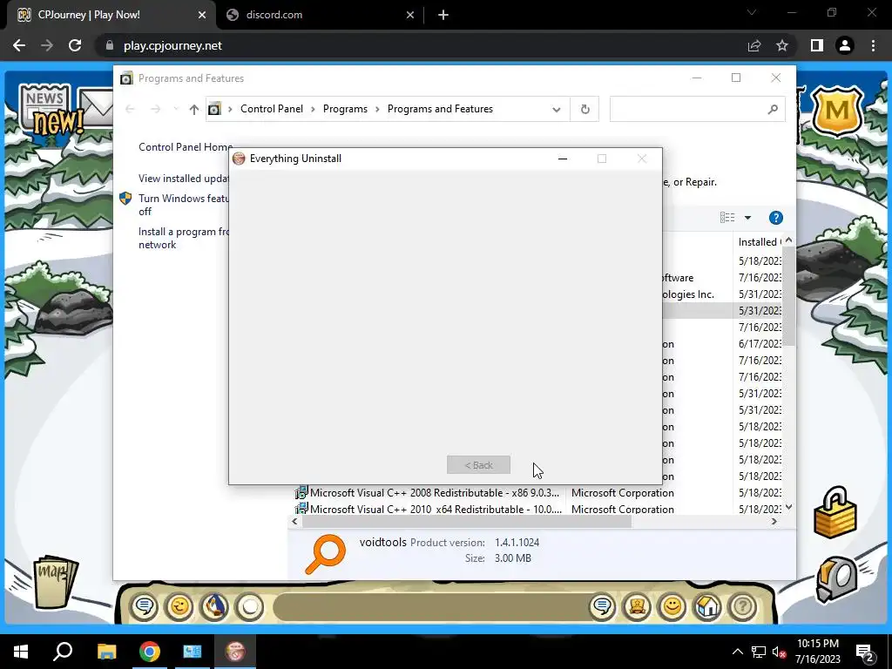Open View installed updates link
This screenshot has height=669, width=892.
tap(184, 179)
